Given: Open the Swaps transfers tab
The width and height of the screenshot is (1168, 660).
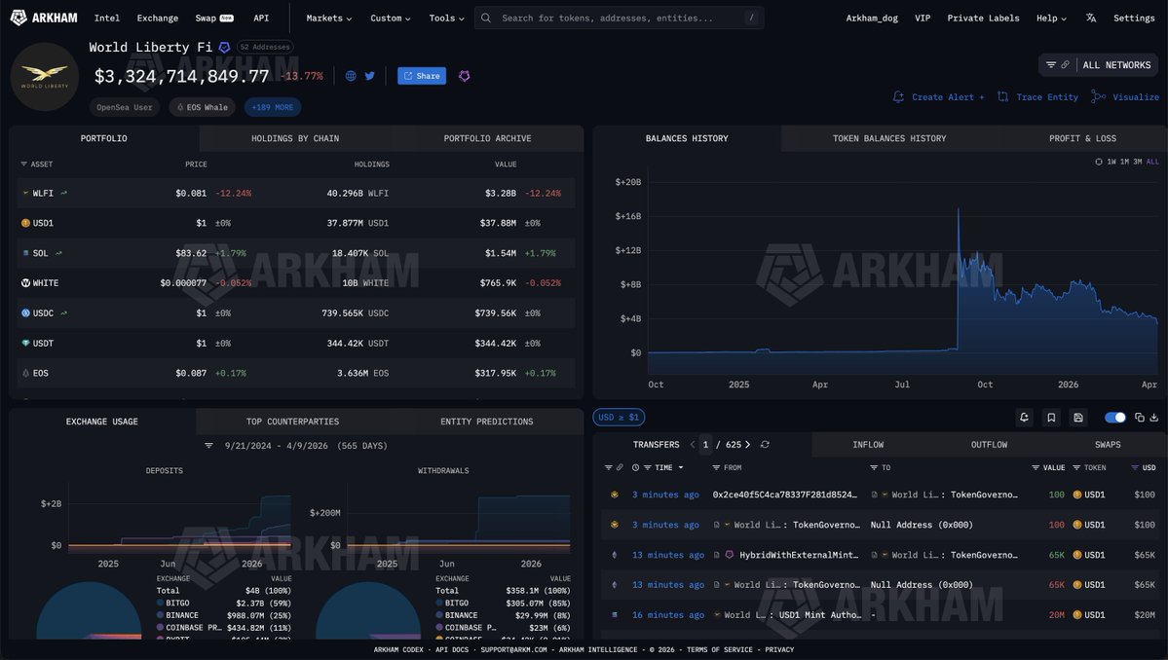Looking at the screenshot, I should (x=1107, y=444).
